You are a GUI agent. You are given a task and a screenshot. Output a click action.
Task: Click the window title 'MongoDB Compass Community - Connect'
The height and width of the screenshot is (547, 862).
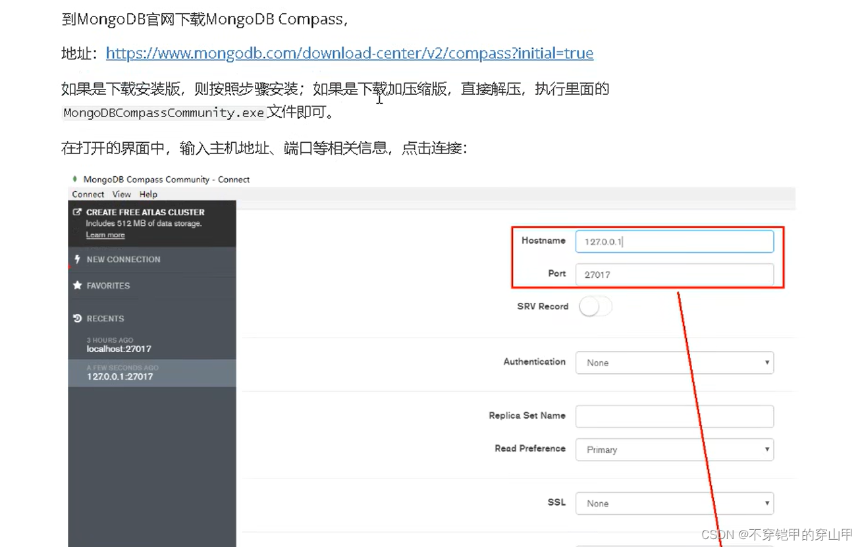coord(167,179)
